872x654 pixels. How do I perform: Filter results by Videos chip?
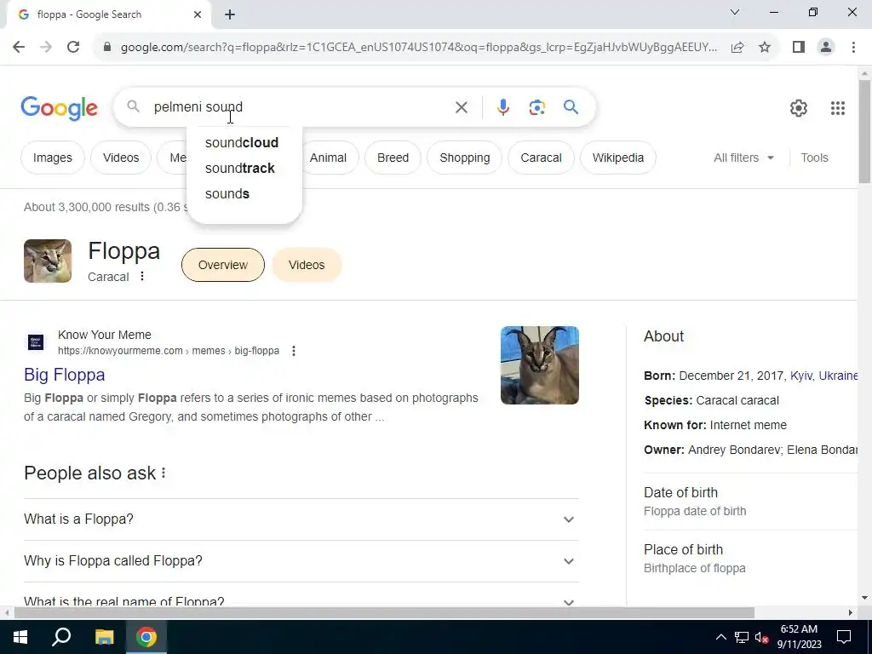point(121,158)
